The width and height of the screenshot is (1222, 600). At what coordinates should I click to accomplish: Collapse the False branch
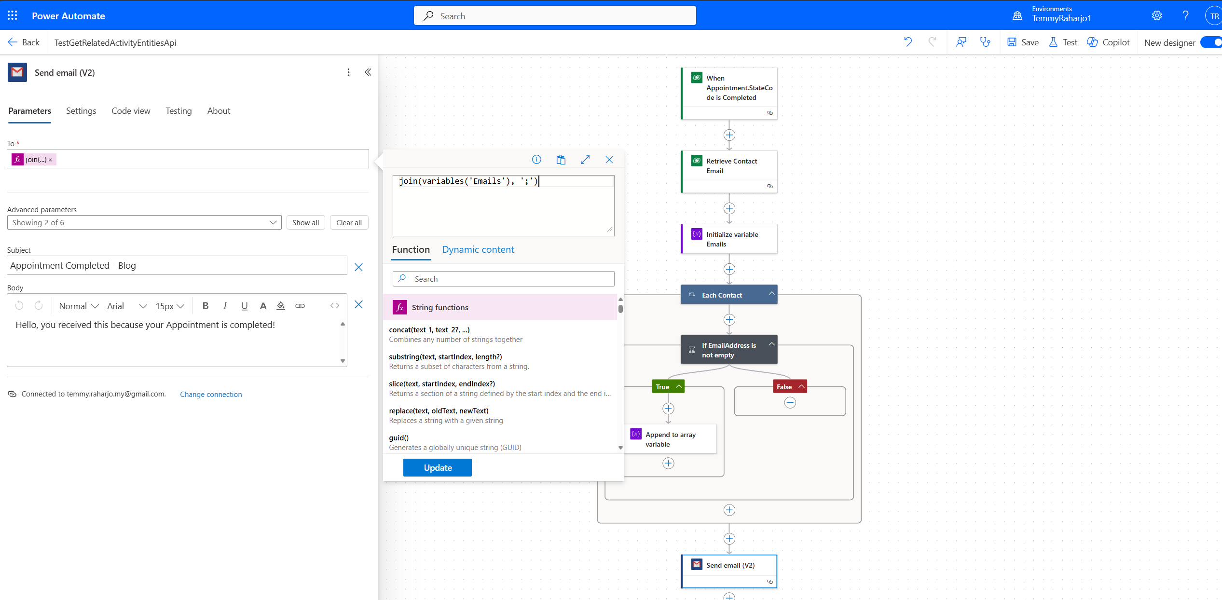tap(801, 386)
